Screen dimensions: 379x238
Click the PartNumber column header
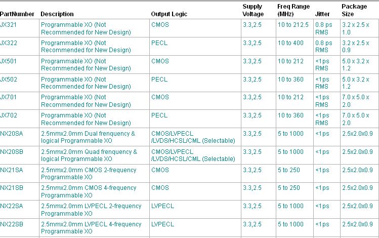pyautogui.click(x=17, y=14)
